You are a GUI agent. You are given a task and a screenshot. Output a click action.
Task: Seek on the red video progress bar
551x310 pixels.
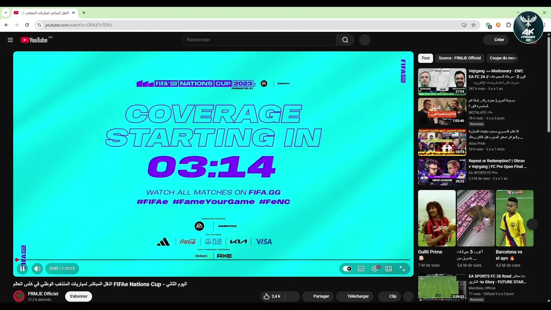click(213, 260)
